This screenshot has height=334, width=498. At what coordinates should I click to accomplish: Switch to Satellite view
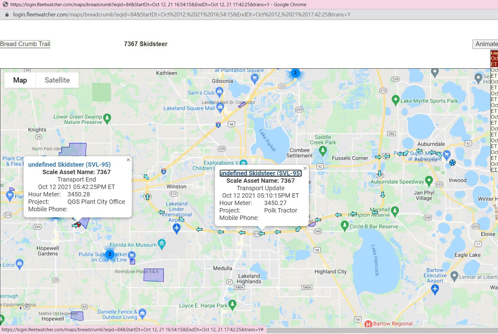(57, 80)
